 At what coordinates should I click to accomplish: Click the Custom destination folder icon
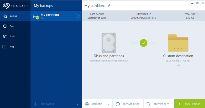point(178,43)
